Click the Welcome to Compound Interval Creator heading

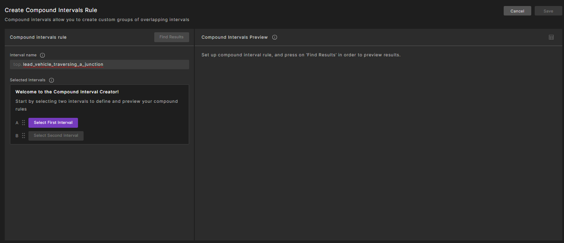click(67, 92)
